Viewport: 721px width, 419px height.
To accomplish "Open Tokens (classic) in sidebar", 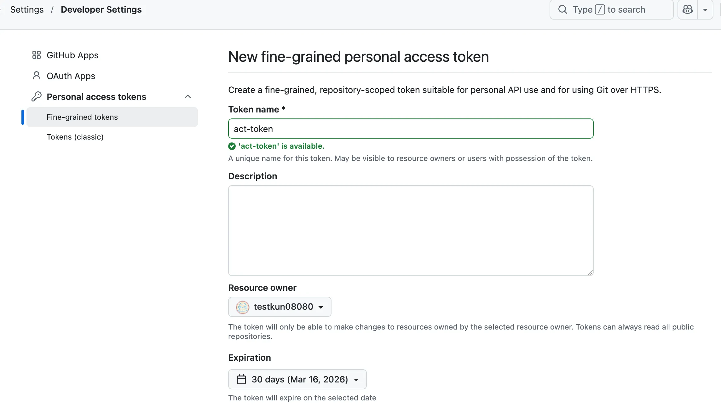I will (x=75, y=137).
